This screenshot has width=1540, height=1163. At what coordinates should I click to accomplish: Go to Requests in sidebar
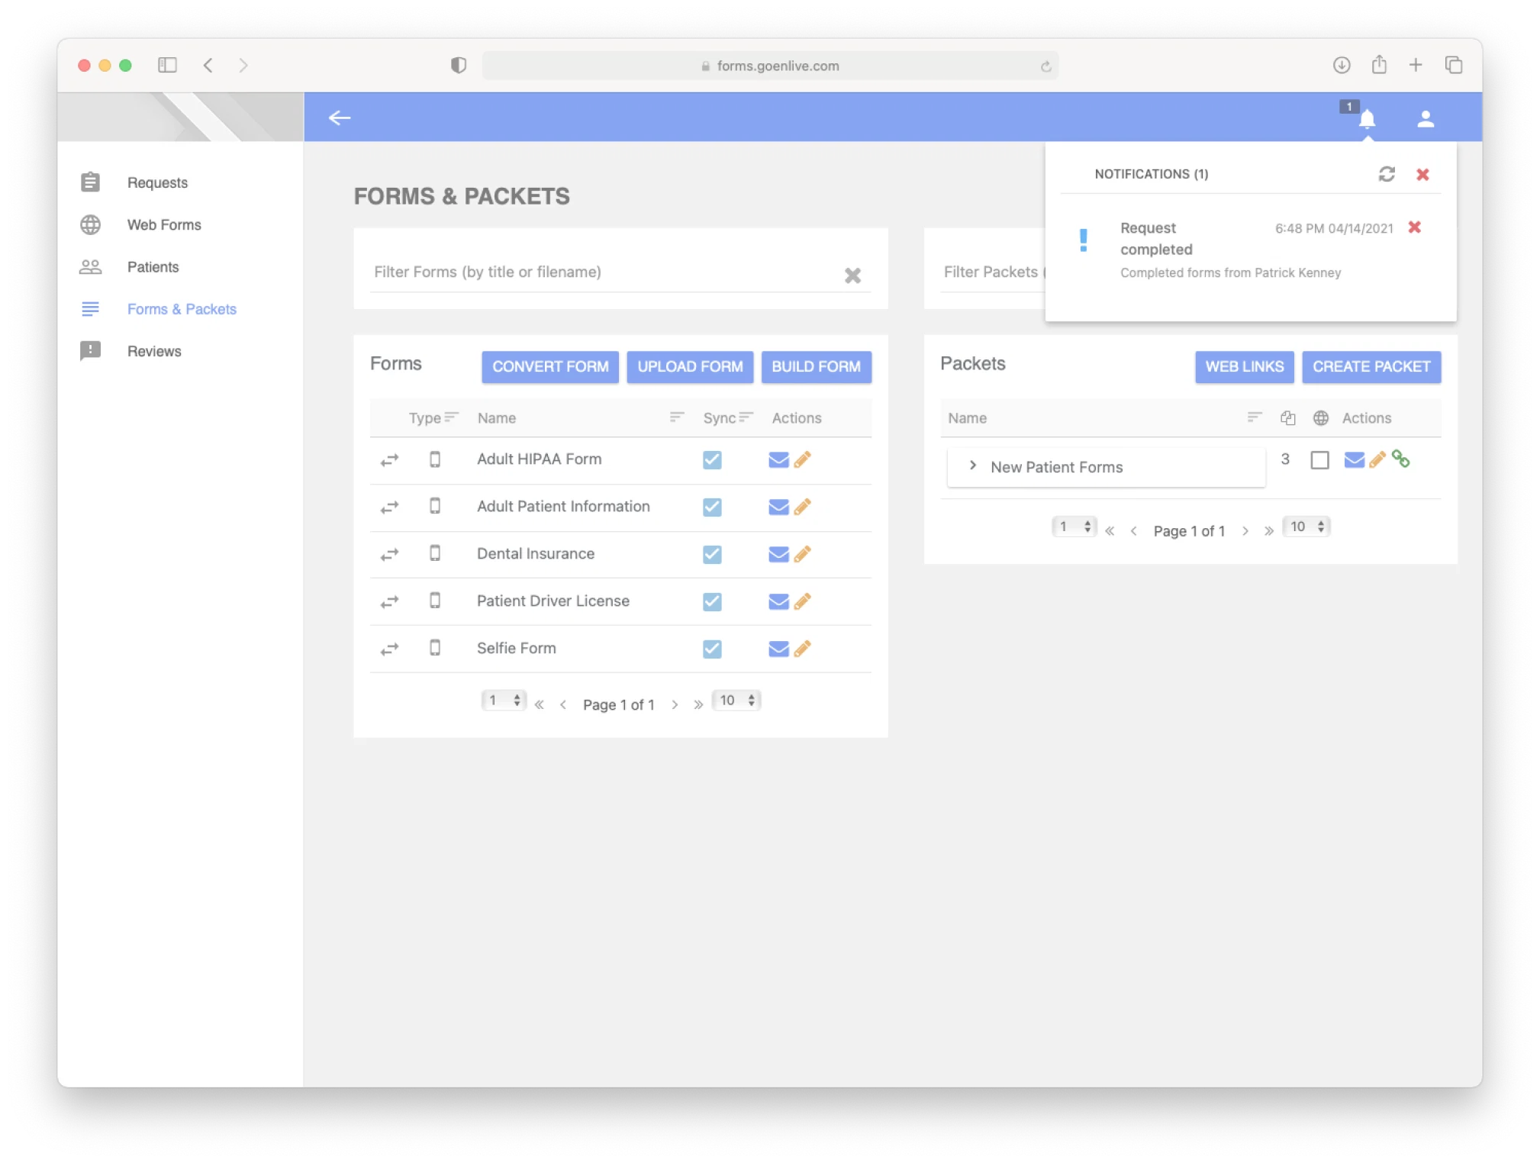pyautogui.click(x=156, y=182)
